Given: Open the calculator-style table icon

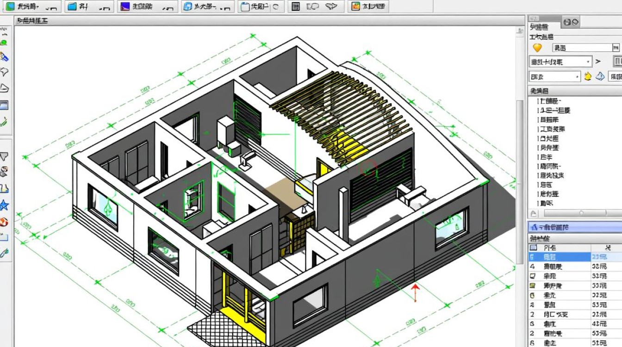Looking at the screenshot, I should (x=296, y=6).
